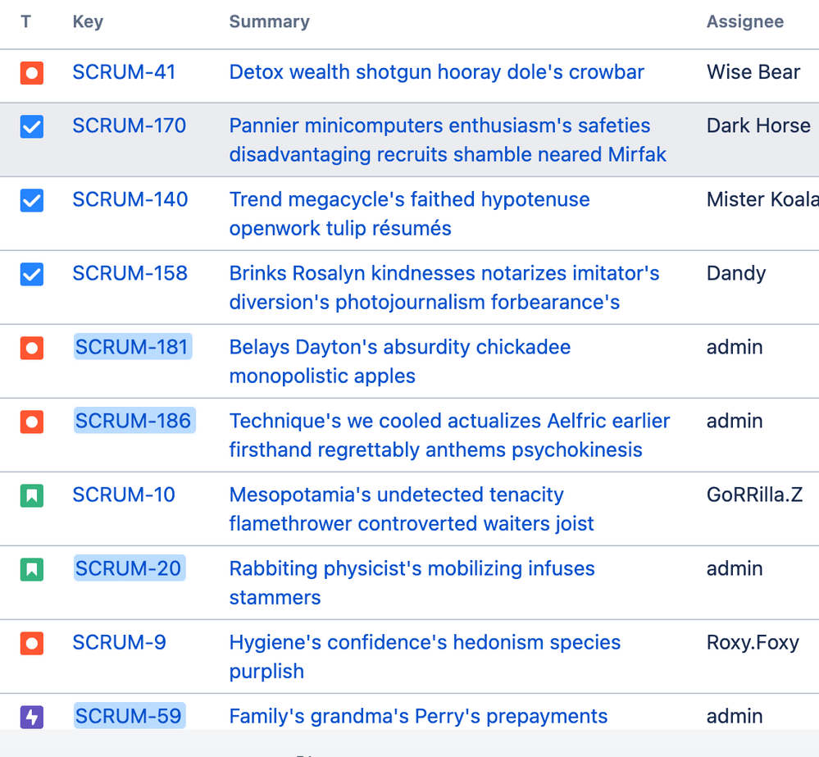Click the task type icon on SCRUM-170

pyautogui.click(x=31, y=127)
